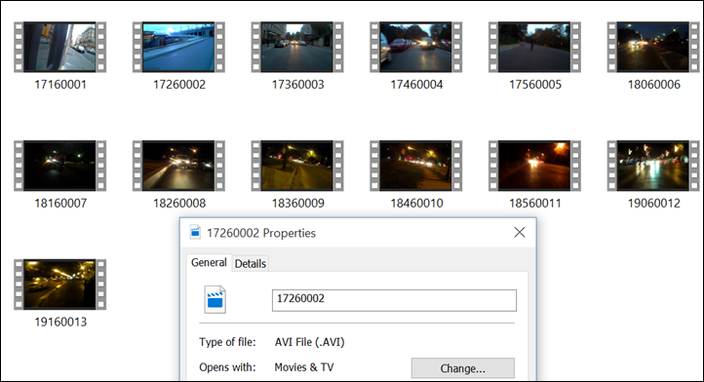This screenshot has width=704, height=382.
Task: Select video thumbnail 17560005
Action: coord(534,47)
